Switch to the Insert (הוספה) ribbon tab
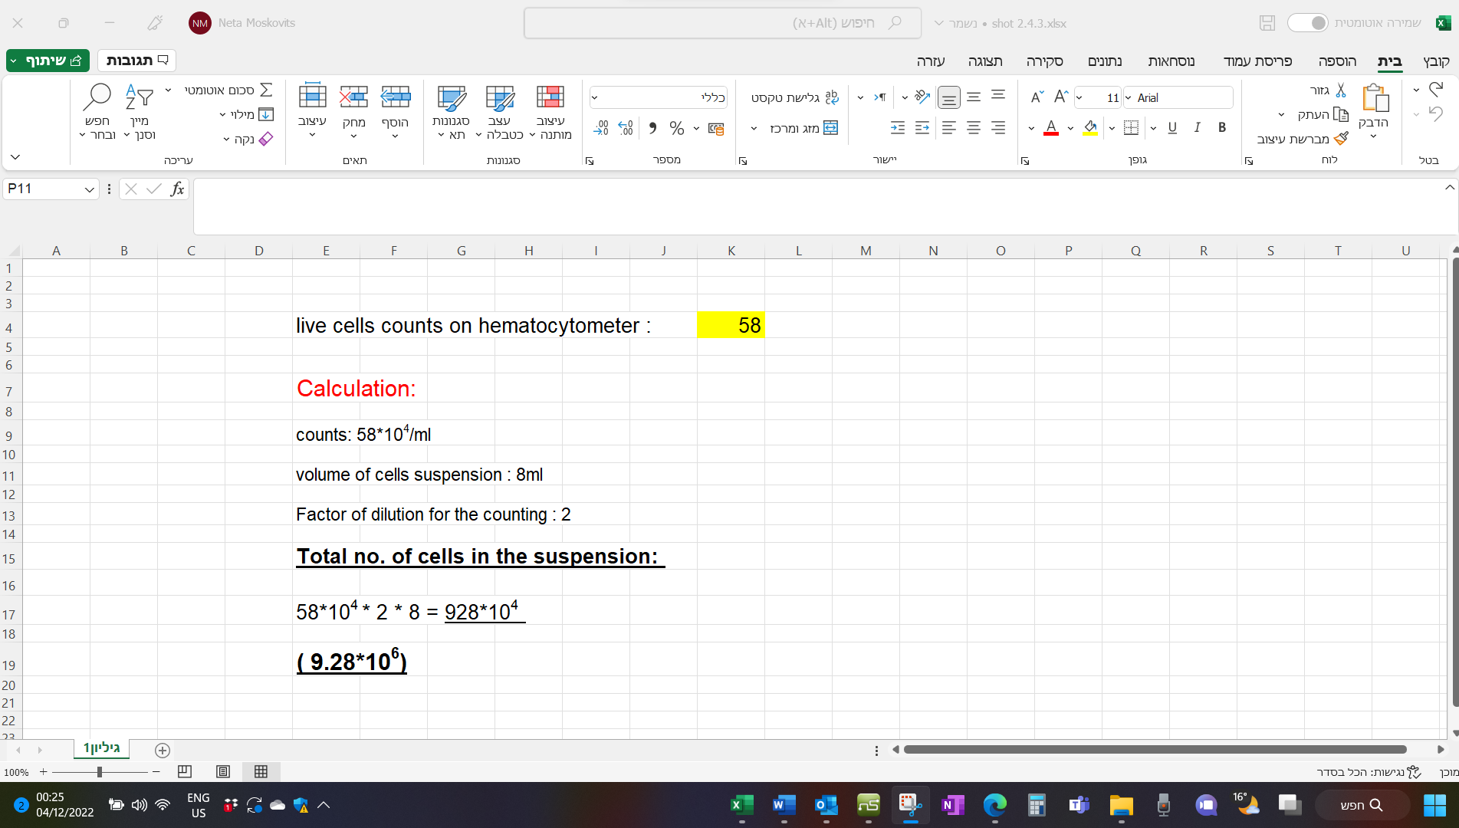This screenshot has width=1459, height=828. tap(1337, 61)
